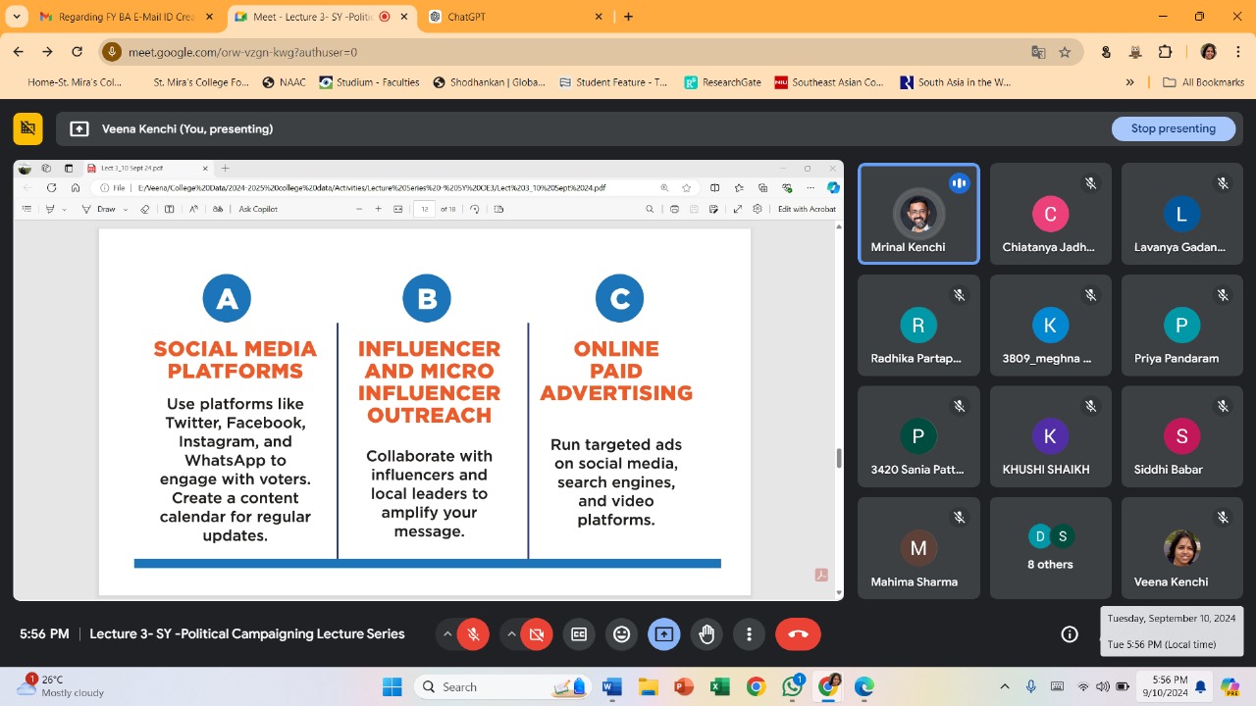The height and width of the screenshot is (706, 1256).
Task: Click the shared PDF's vertical scrollbar thumb
Action: point(838,458)
